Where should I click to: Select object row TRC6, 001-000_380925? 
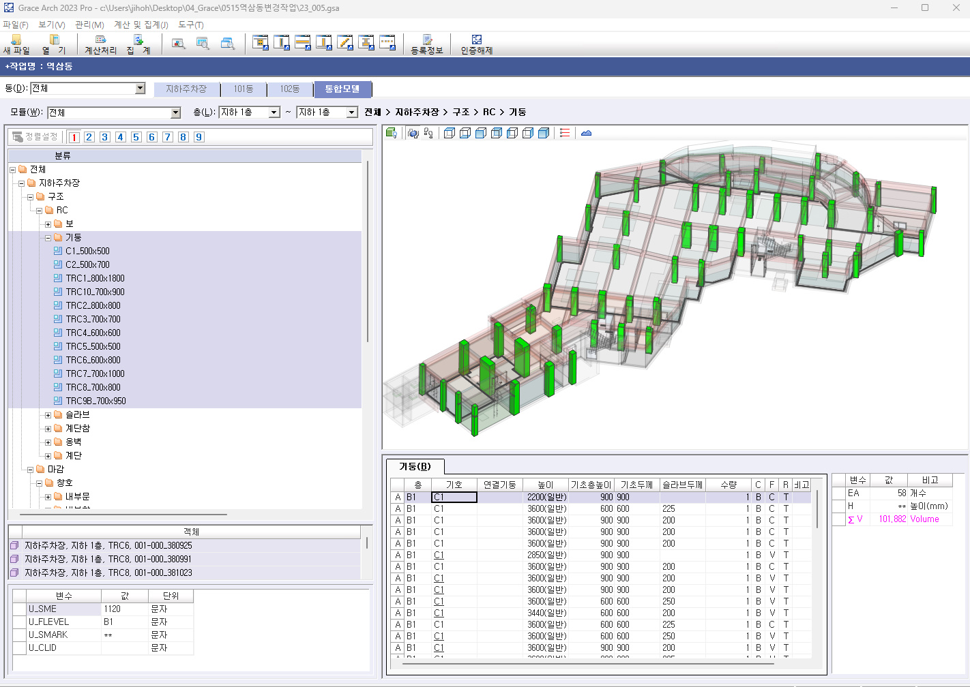click(185, 546)
